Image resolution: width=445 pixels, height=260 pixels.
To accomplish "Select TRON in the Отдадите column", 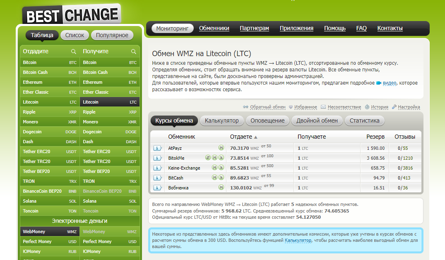I will (50, 181).
